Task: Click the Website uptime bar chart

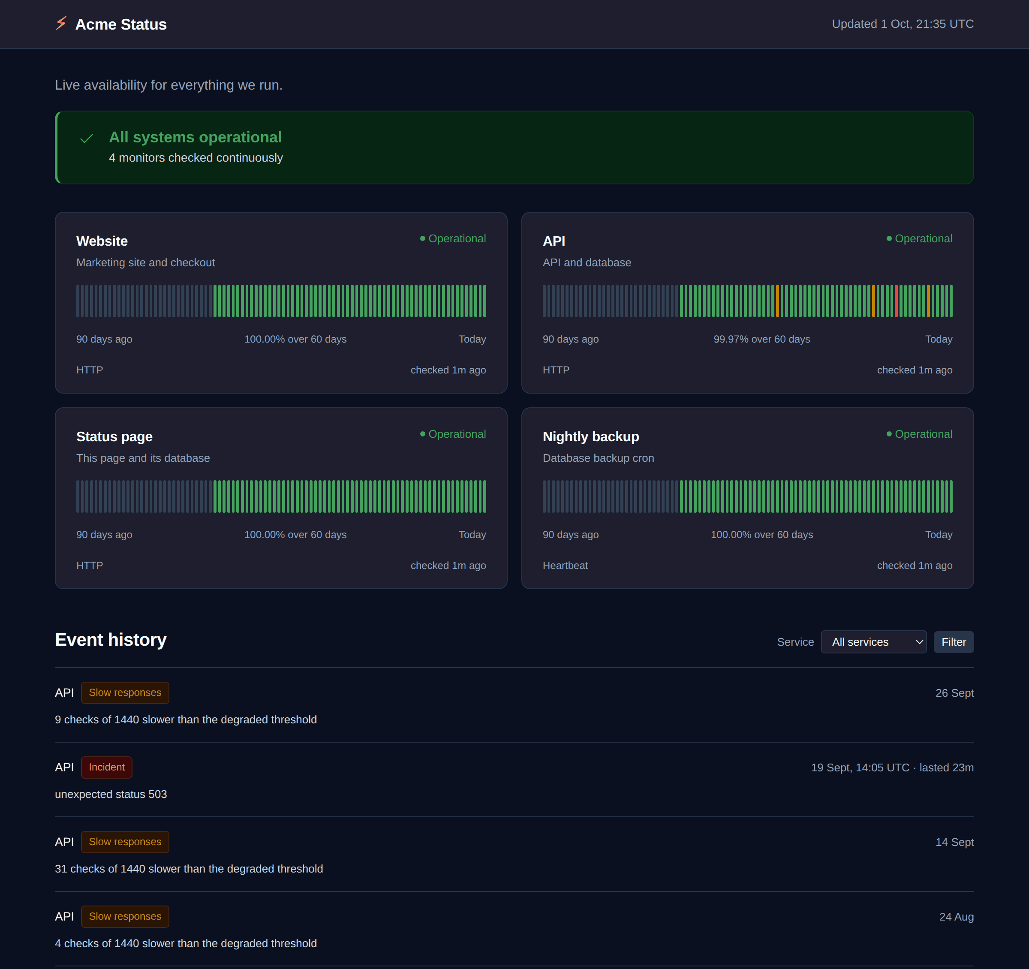Action: click(x=281, y=301)
